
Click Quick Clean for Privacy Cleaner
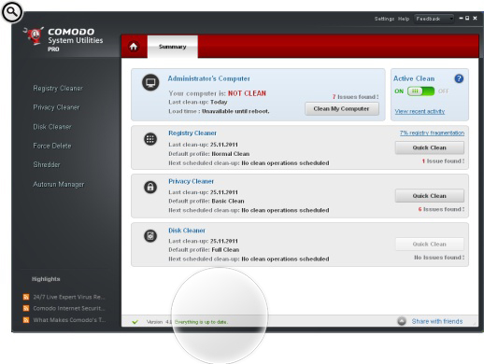[430, 196]
